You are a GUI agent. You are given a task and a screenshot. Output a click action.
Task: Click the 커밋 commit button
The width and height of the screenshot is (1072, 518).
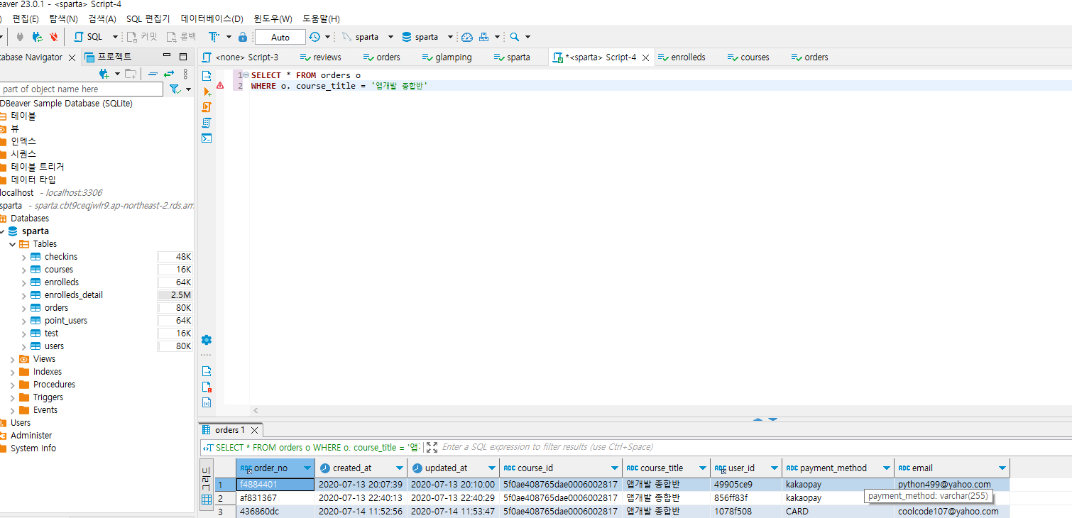click(x=142, y=37)
